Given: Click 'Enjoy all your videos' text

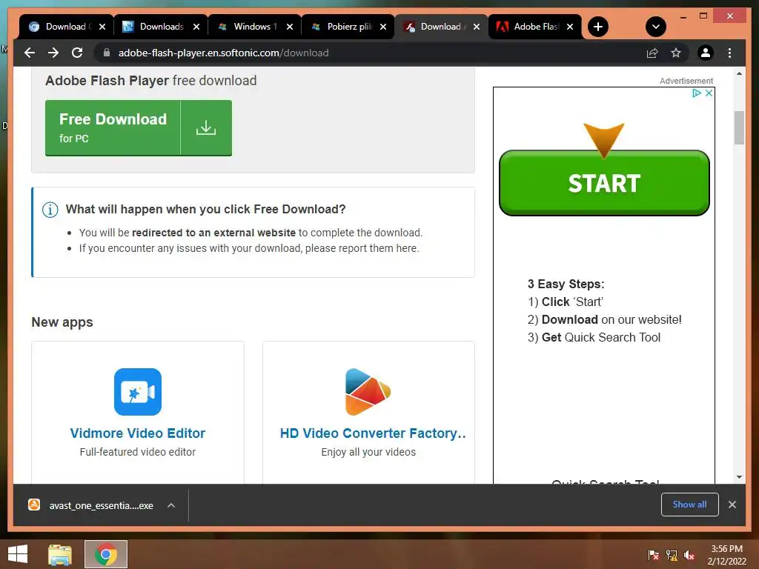Looking at the screenshot, I should (x=368, y=452).
